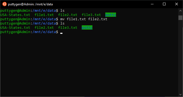This screenshot has width=183, height=97.
Task: Click the empty scrollbar track below thumb
Action: [180, 56]
